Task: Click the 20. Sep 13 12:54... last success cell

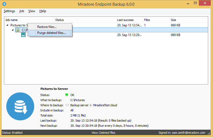Action: point(129,25)
